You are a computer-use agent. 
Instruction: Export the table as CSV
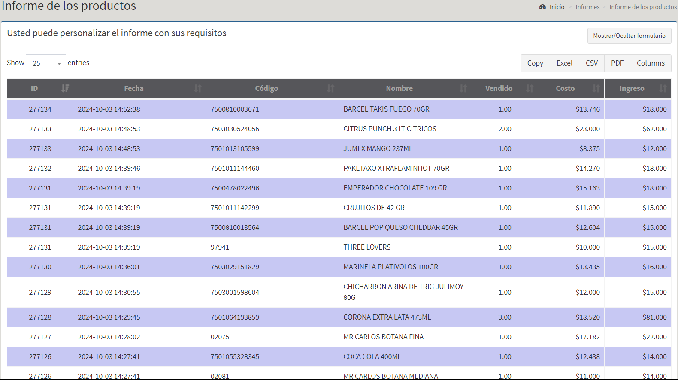[x=591, y=63]
